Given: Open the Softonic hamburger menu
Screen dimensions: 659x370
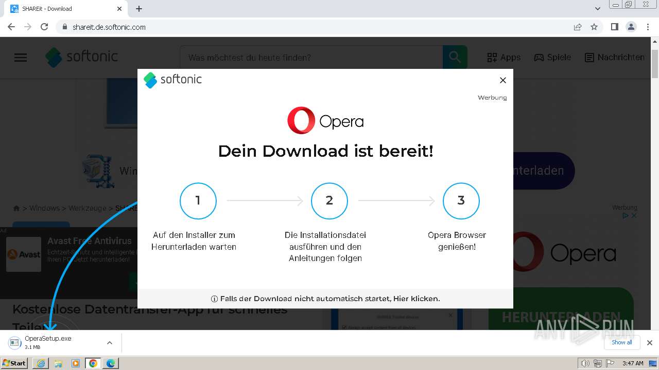Looking at the screenshot, I should [21, 58].
